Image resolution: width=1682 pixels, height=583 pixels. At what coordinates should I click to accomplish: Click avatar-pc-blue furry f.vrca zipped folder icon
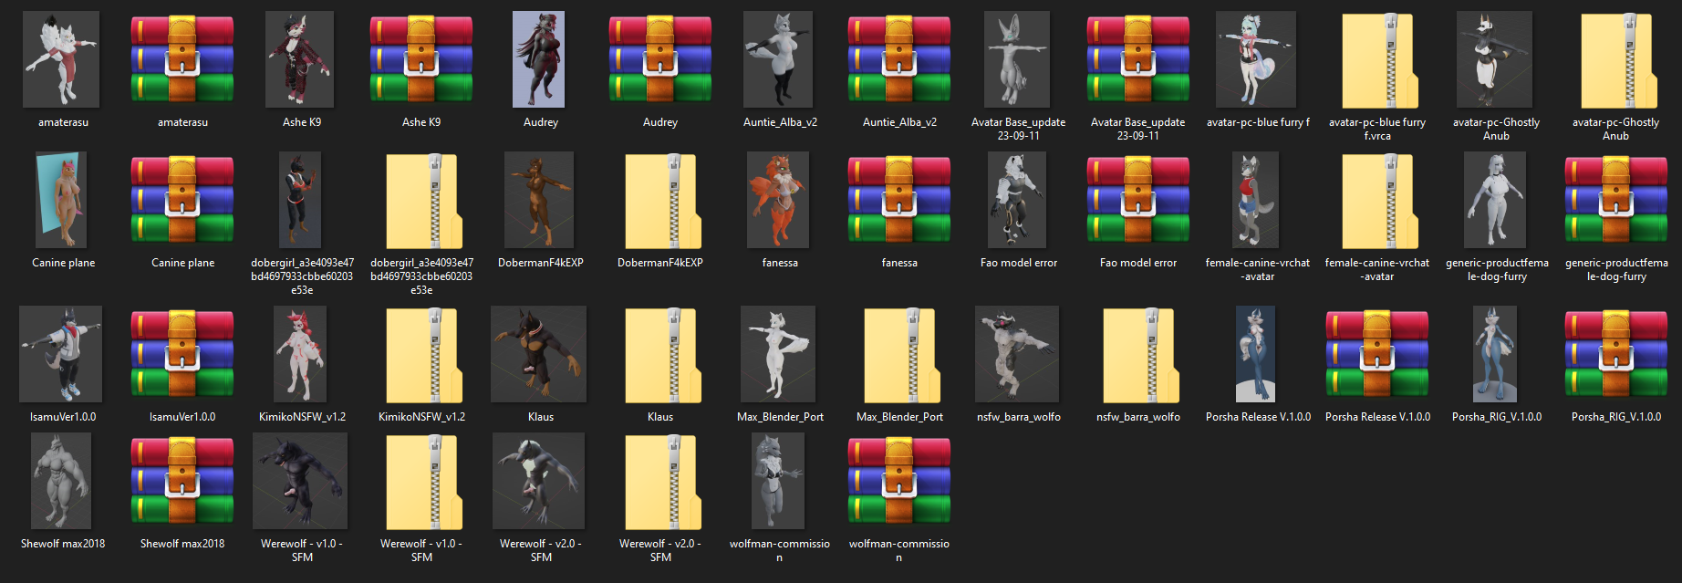pos(1381,60)
